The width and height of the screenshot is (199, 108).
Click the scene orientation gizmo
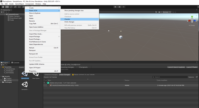click(x=192, y=19)
